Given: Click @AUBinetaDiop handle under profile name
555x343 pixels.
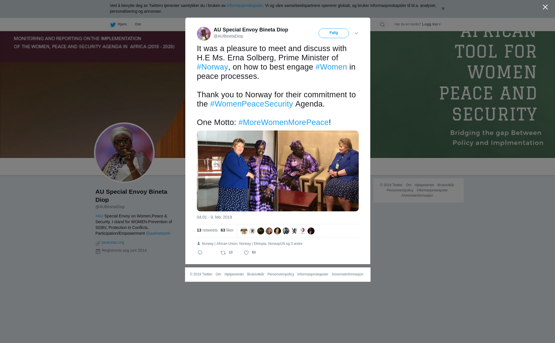Looking at the screenshot, I should point(110,207).
